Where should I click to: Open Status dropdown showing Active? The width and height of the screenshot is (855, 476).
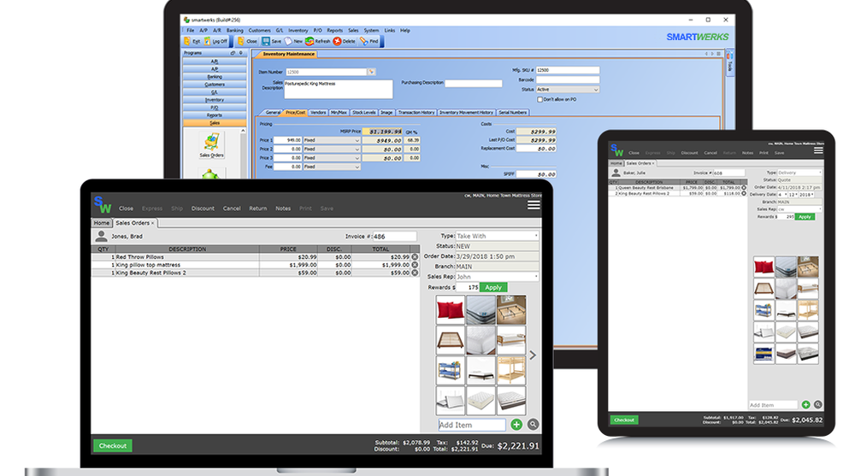pos(567,90)
